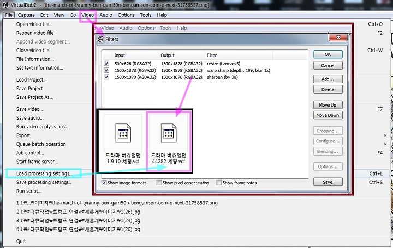The height and width of the screenshot is (248, 393).
Task: Open recent file 1 the-march-of-tyranny png
Action: click(x=117, y=203)
